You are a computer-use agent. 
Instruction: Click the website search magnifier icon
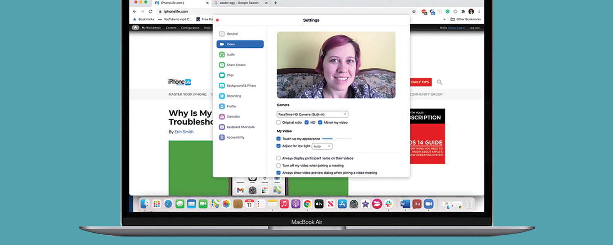point(440,82)
